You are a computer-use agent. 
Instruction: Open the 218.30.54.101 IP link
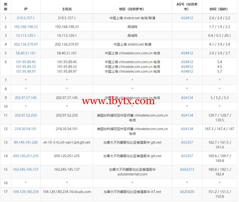pos(26,129)
